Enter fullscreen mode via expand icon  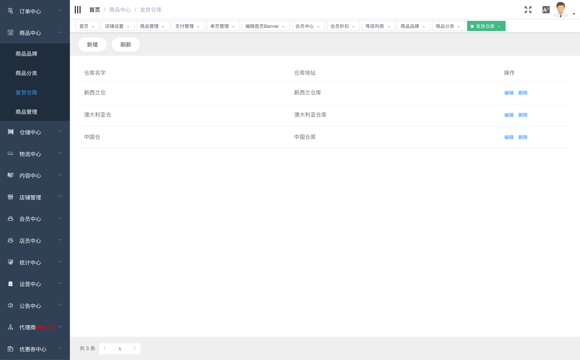click(x=528, y=10)
